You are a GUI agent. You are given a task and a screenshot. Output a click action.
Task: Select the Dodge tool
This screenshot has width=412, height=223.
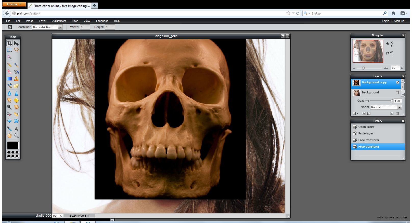pyautogui.click(x=9, y=107)
